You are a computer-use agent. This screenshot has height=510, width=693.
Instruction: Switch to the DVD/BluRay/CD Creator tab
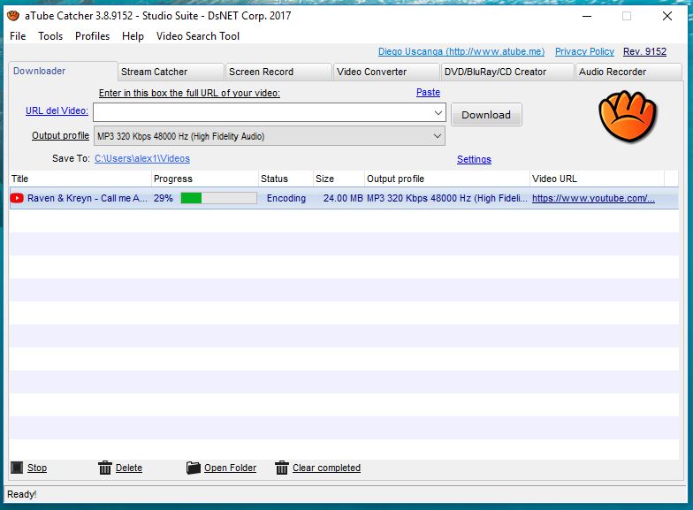[x=507, y=72]
